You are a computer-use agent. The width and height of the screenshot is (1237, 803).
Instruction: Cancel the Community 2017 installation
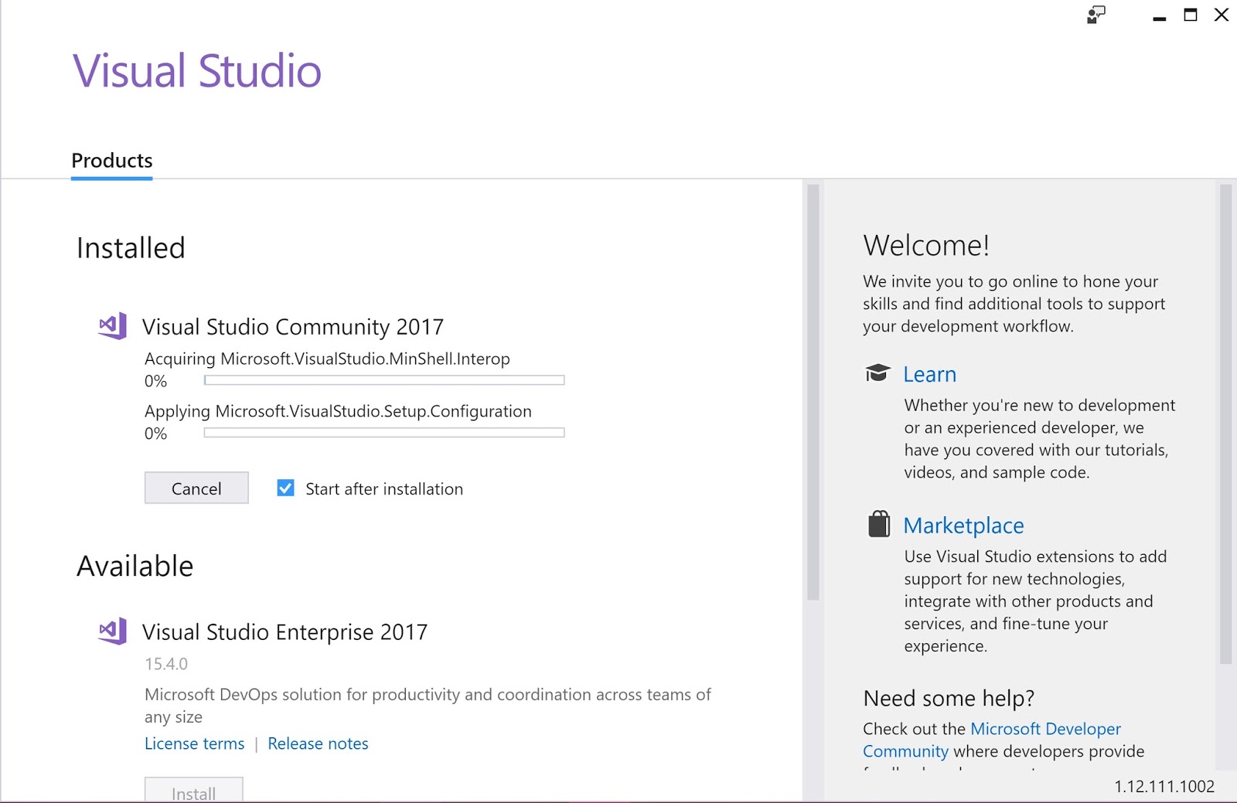196,488
